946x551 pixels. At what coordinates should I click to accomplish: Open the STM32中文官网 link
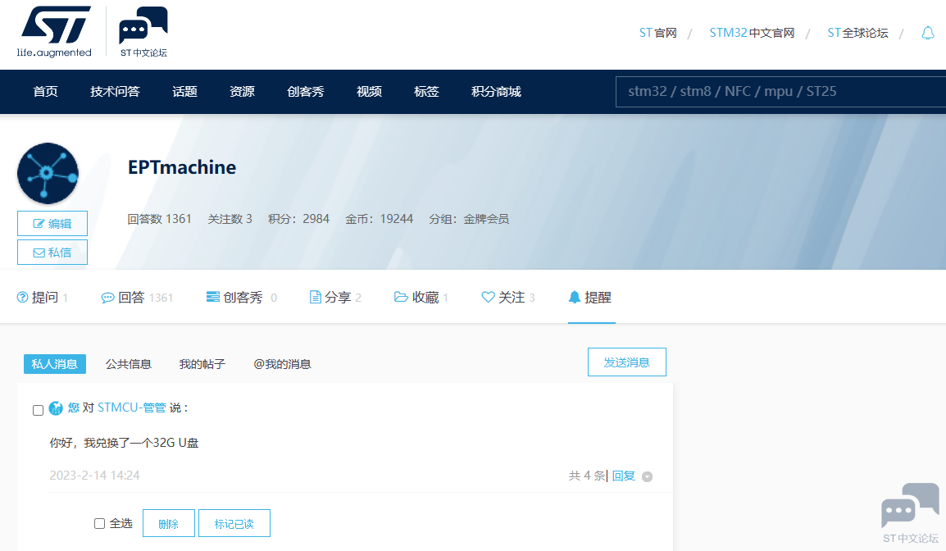(752, 33)
